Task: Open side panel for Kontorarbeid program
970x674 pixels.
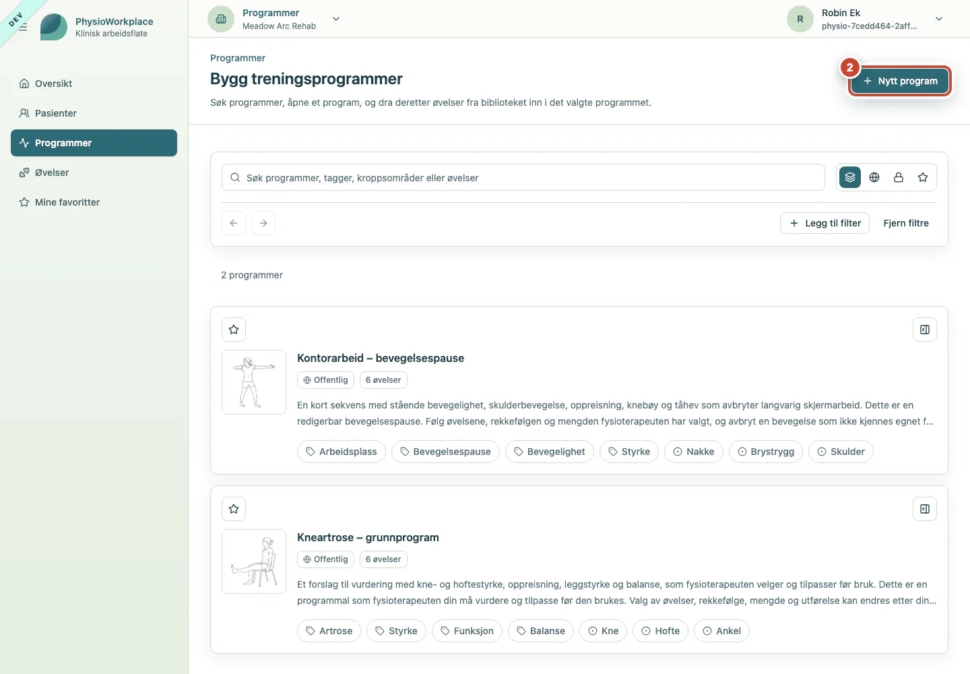Action: 925,330
